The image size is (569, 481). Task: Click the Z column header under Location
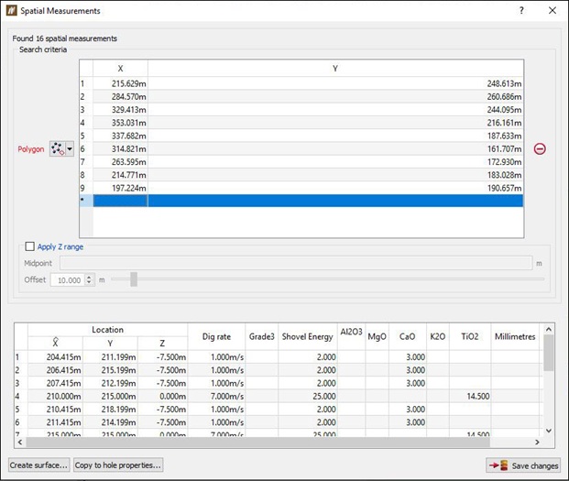162,343
